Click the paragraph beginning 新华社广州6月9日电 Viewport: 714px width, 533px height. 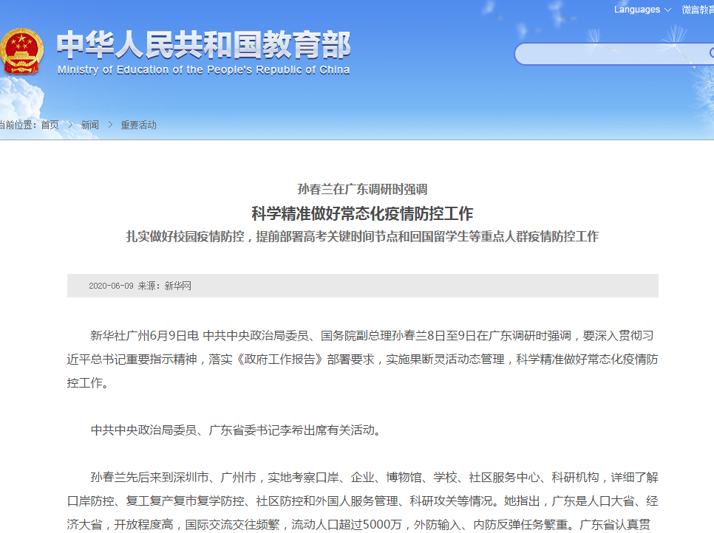pyautogui.click(x=362, y=360)
